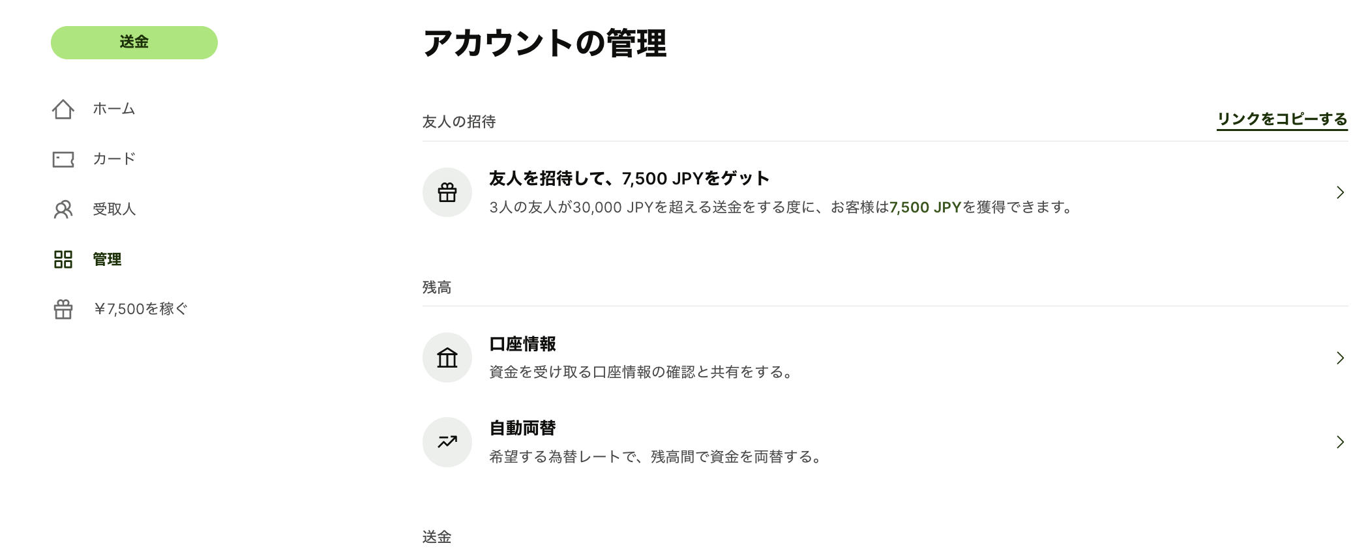The width and height of the screenshot is (1355, 554).
Task: Click the round gift icon for friend invite
Action: point(447,192)
